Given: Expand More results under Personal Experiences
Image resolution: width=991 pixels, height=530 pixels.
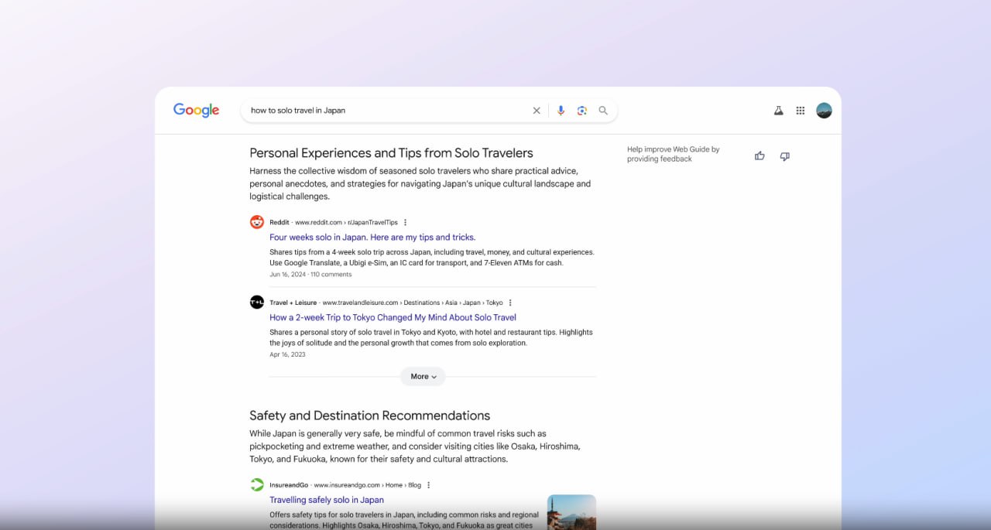Looking at the screenshot, I should [423, 377].
